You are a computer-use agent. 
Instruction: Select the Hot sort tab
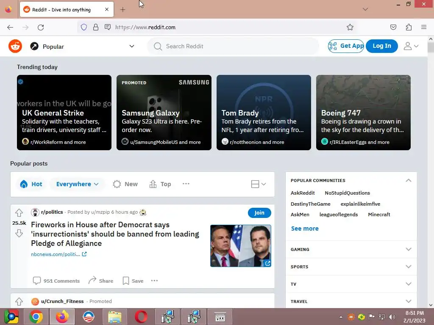[x=31, y=184]
